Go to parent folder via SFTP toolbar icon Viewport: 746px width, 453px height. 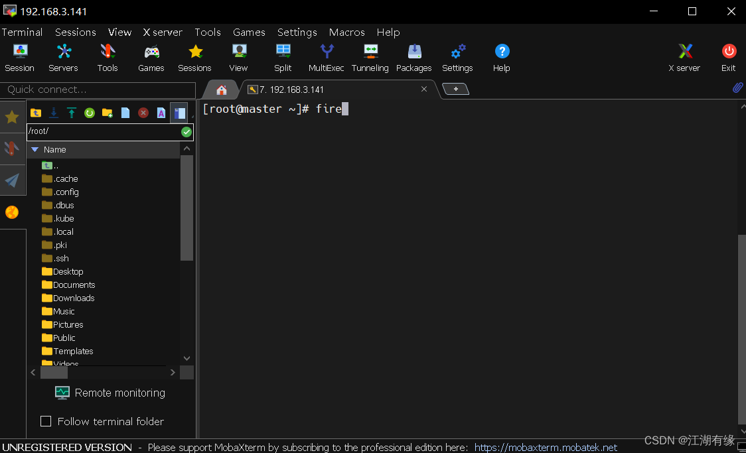[36, 113]
